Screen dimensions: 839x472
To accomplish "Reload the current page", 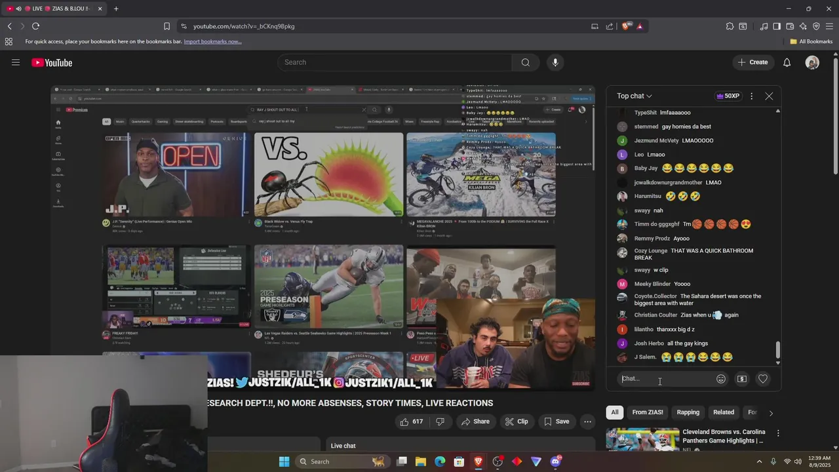I will pyautogui.click(x=35, y=26).
